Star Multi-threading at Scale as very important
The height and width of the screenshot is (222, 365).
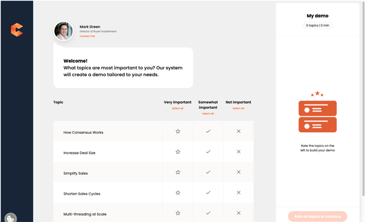click(178, 213)
